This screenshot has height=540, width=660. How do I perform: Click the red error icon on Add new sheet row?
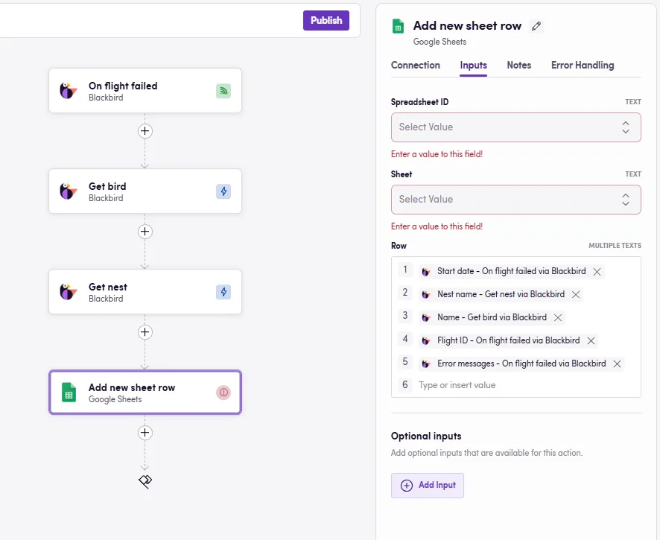pos(223,393)
